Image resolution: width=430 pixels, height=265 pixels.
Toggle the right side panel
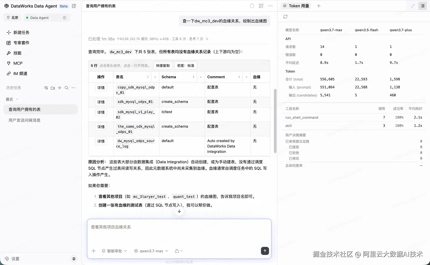coord(422,6)
